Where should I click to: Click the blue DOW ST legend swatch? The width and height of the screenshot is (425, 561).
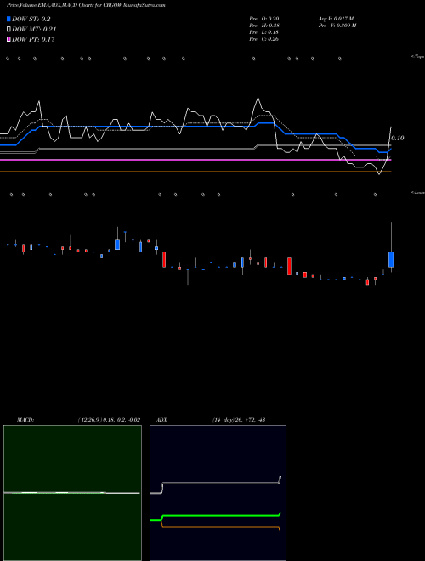click(8, 19)
